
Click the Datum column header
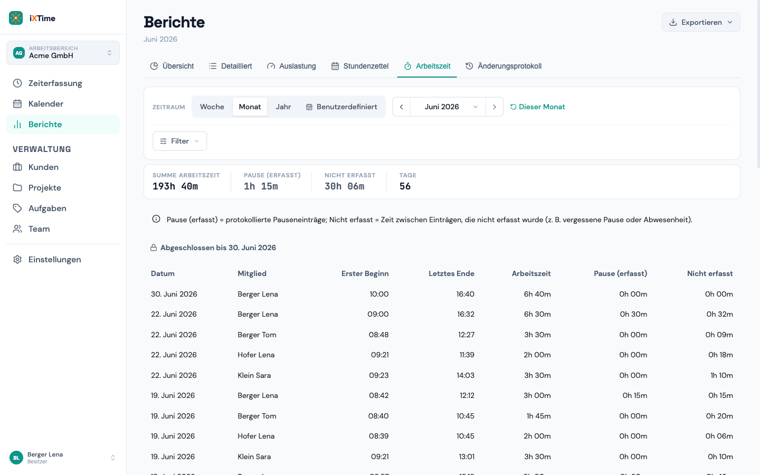tap(163, 273)
